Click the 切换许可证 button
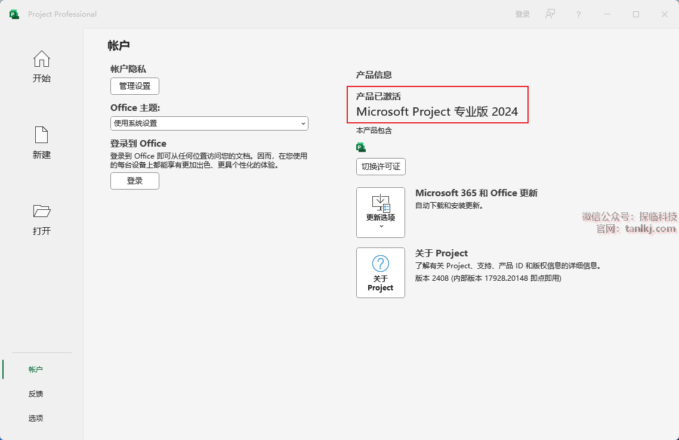This screenshot has height=440, width=679. pyautogui.click(x=381, y=166)
